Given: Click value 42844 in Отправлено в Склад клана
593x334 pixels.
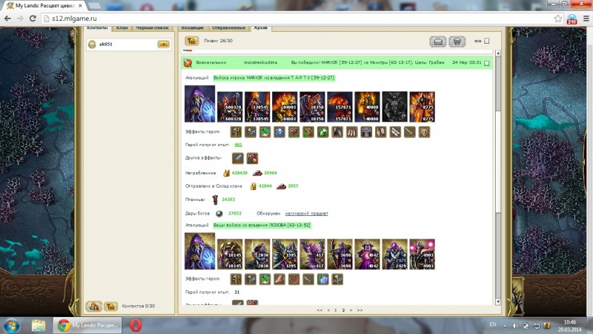Looking at the screenshot, I should [x=265, y=186].
